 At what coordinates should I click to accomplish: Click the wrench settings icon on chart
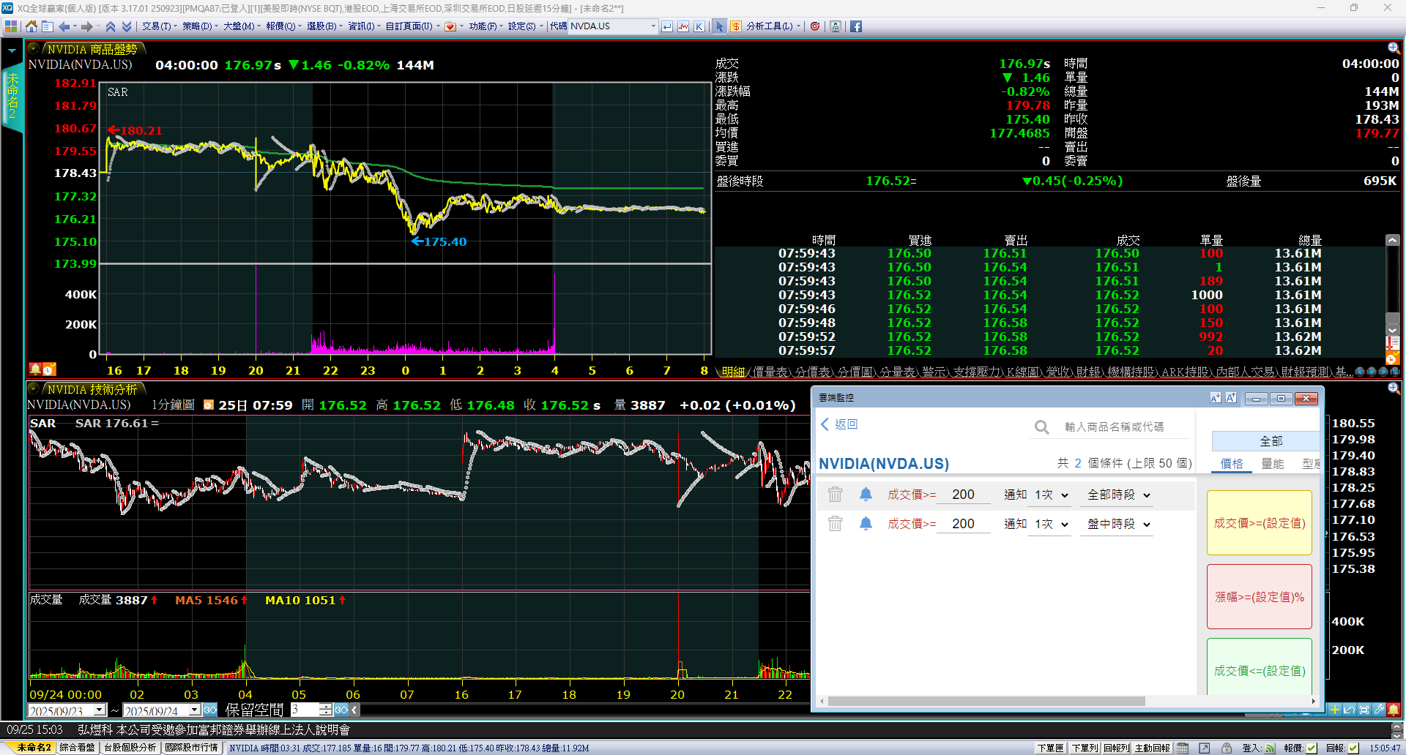(1379, 710)
